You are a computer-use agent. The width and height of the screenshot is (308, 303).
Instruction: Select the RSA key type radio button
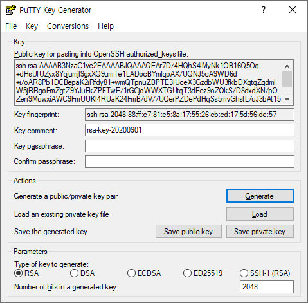pyautogui.click(x=19, y=273)
